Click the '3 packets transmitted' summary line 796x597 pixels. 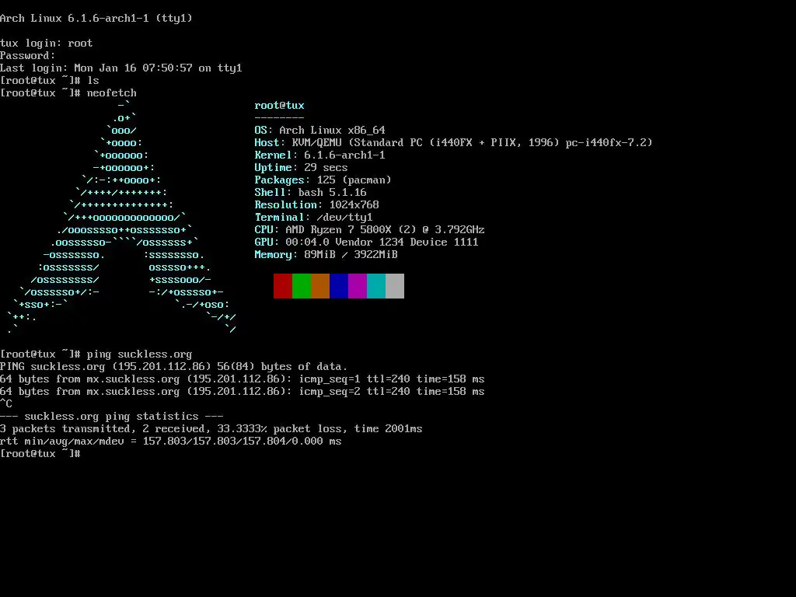click(x=211, y=428)
